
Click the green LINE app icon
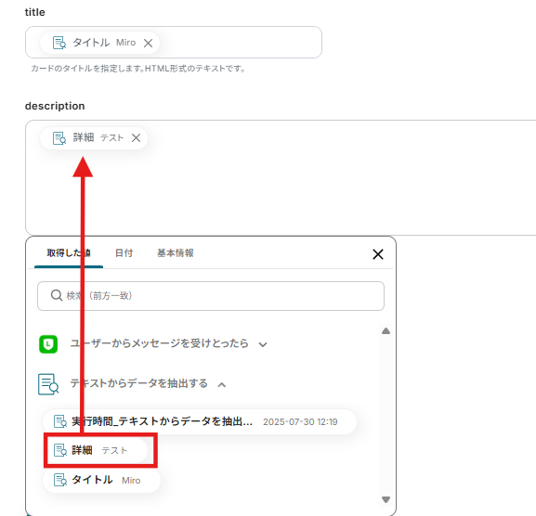point(48,344)
